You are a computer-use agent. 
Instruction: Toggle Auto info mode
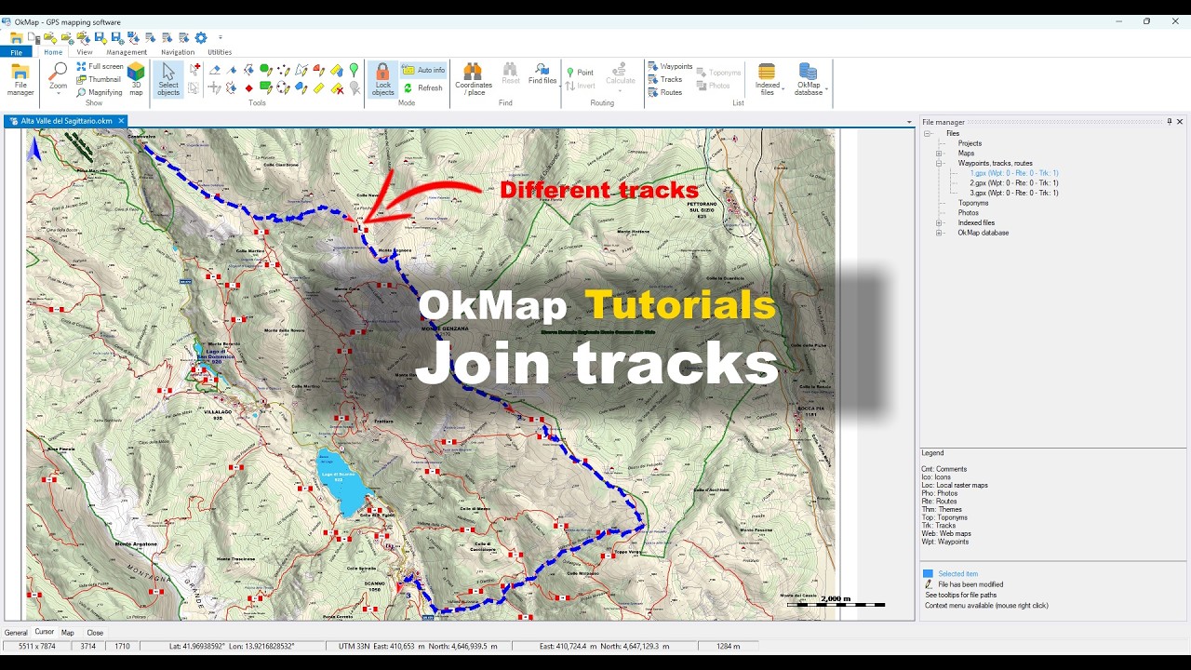point(423,70)
